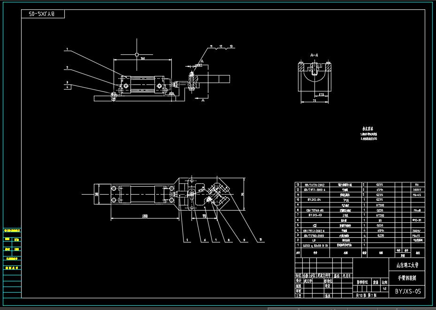This screenshot has height=310, width=436.
Task: Click the 38 vertical dimension left of lower view
Action: click(97, 194)
